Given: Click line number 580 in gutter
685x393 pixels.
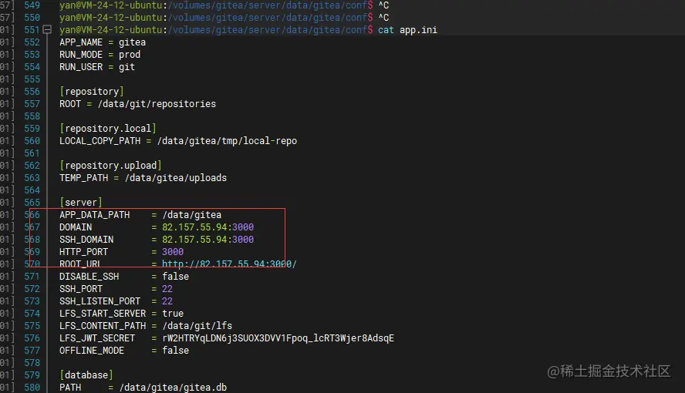Looking at the screenshot, I should point(32,388).
